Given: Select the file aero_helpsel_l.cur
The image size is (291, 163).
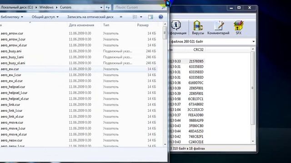Looking at the screenshot, I should click(x=14, y=93).
